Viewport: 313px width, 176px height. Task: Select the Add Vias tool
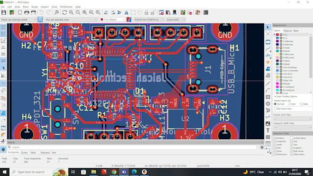tap(268, 62)
